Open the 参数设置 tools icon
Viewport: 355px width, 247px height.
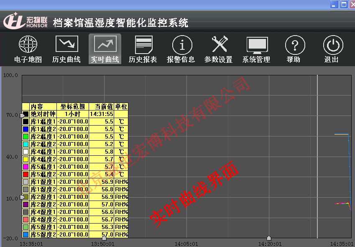(x=220, y=44)
